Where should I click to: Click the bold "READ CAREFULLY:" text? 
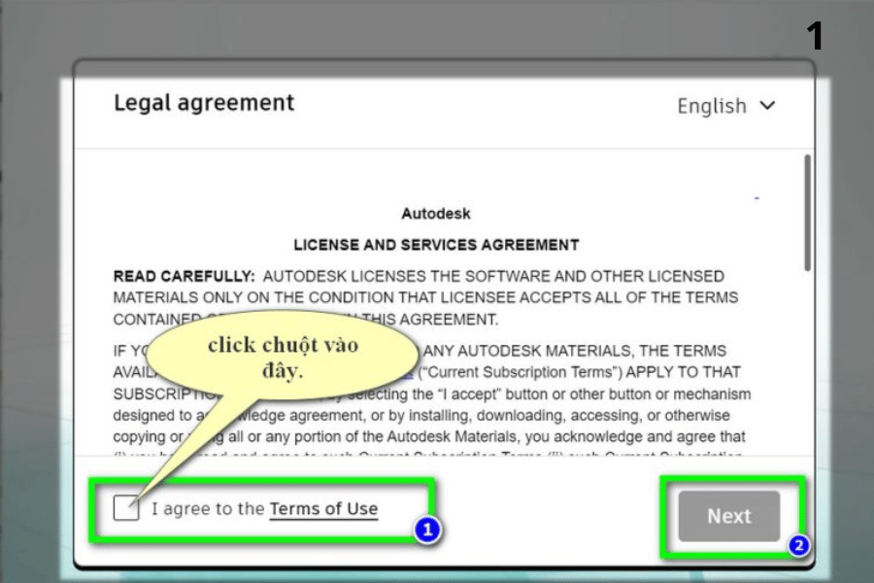tap(185, 277)
